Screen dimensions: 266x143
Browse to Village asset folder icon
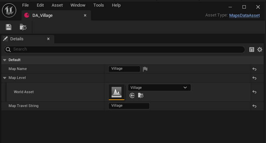tap(141, 95)
